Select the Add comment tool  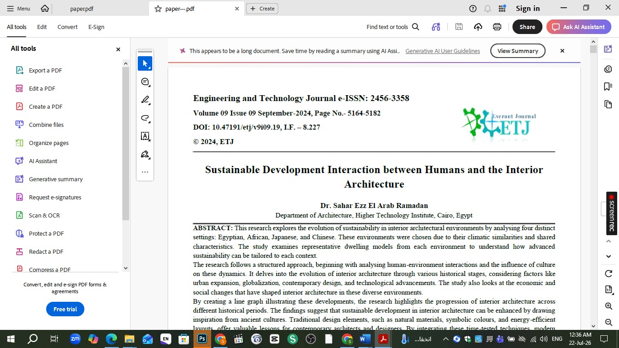[x=145, y=82]
